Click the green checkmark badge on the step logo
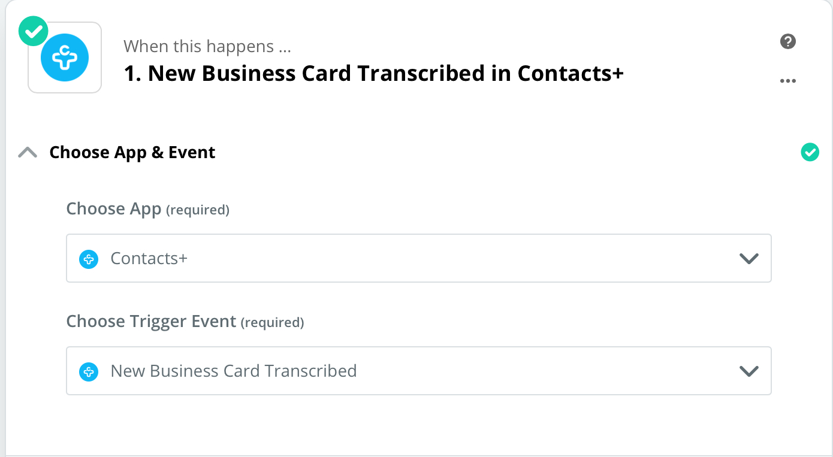The height and width of the screenshot is (457, 833). [x=34, y=32]
